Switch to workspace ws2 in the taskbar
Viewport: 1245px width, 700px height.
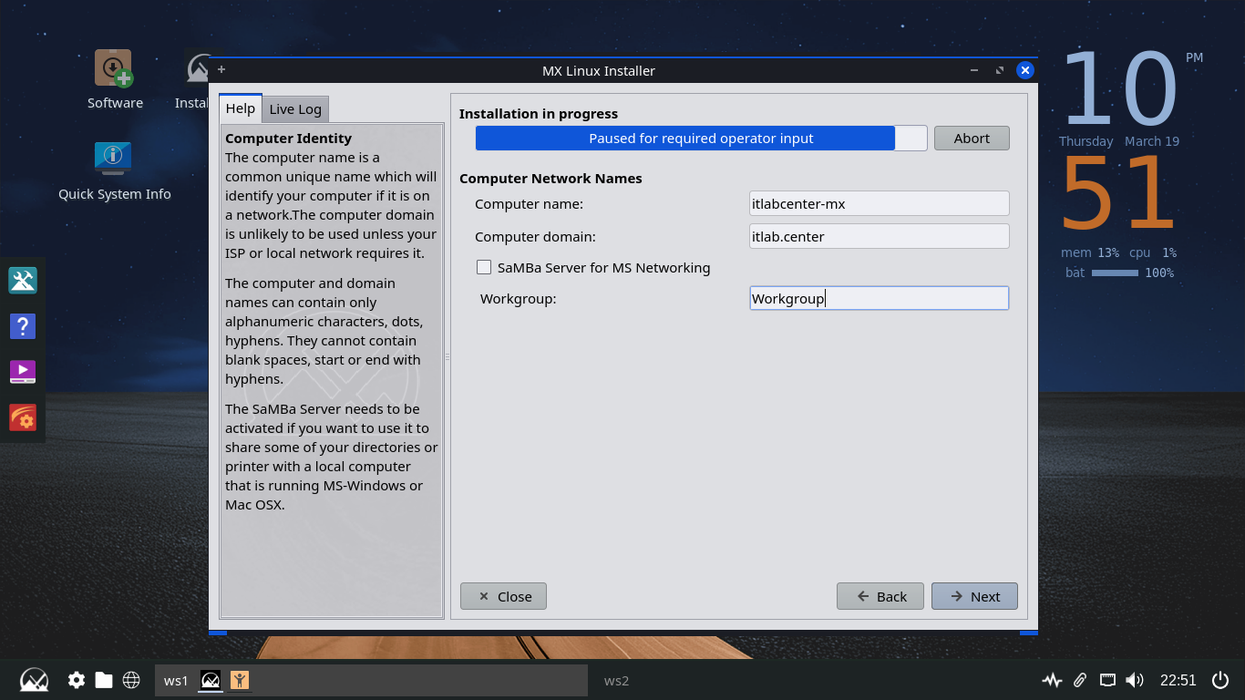[x=616, y=680]
